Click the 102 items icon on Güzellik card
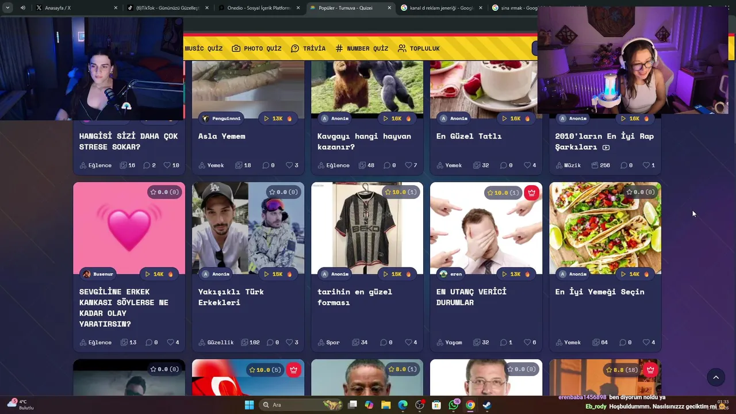 [x=250, y=342]
